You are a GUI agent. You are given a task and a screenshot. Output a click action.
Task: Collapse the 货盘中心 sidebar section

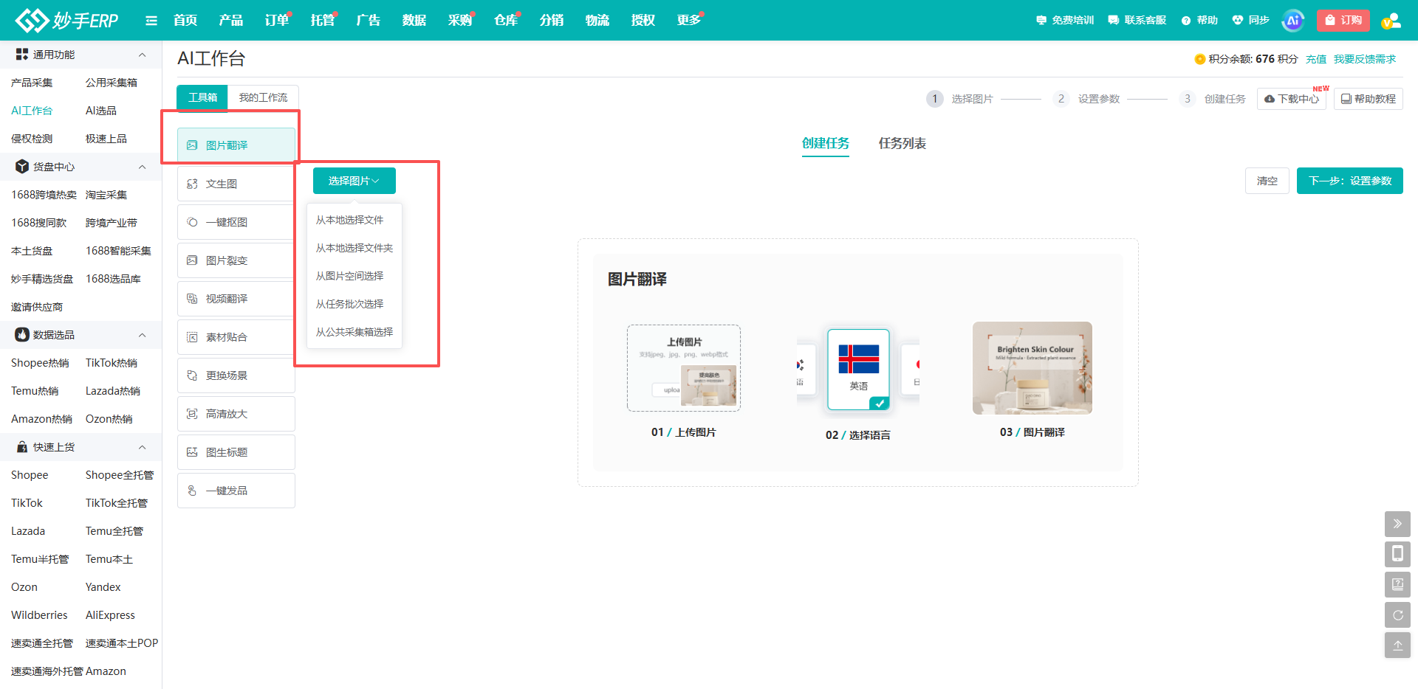click(142, 167)
